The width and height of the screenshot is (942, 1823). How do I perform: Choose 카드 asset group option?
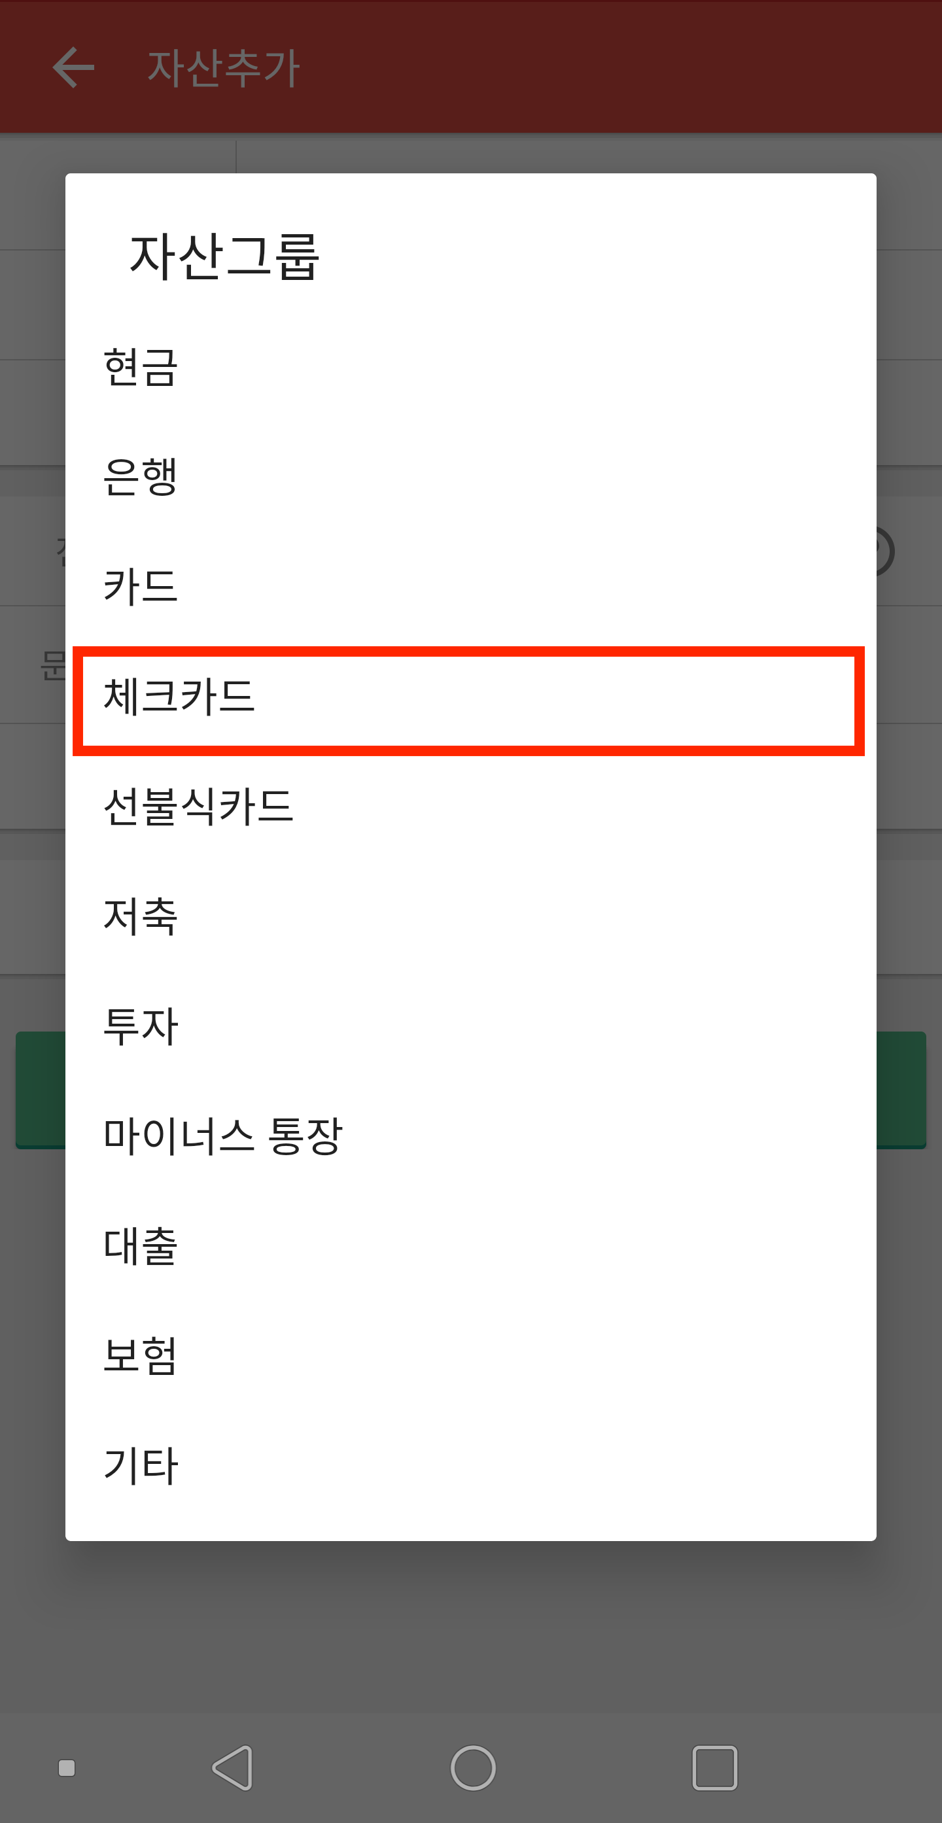pos(470,587)
